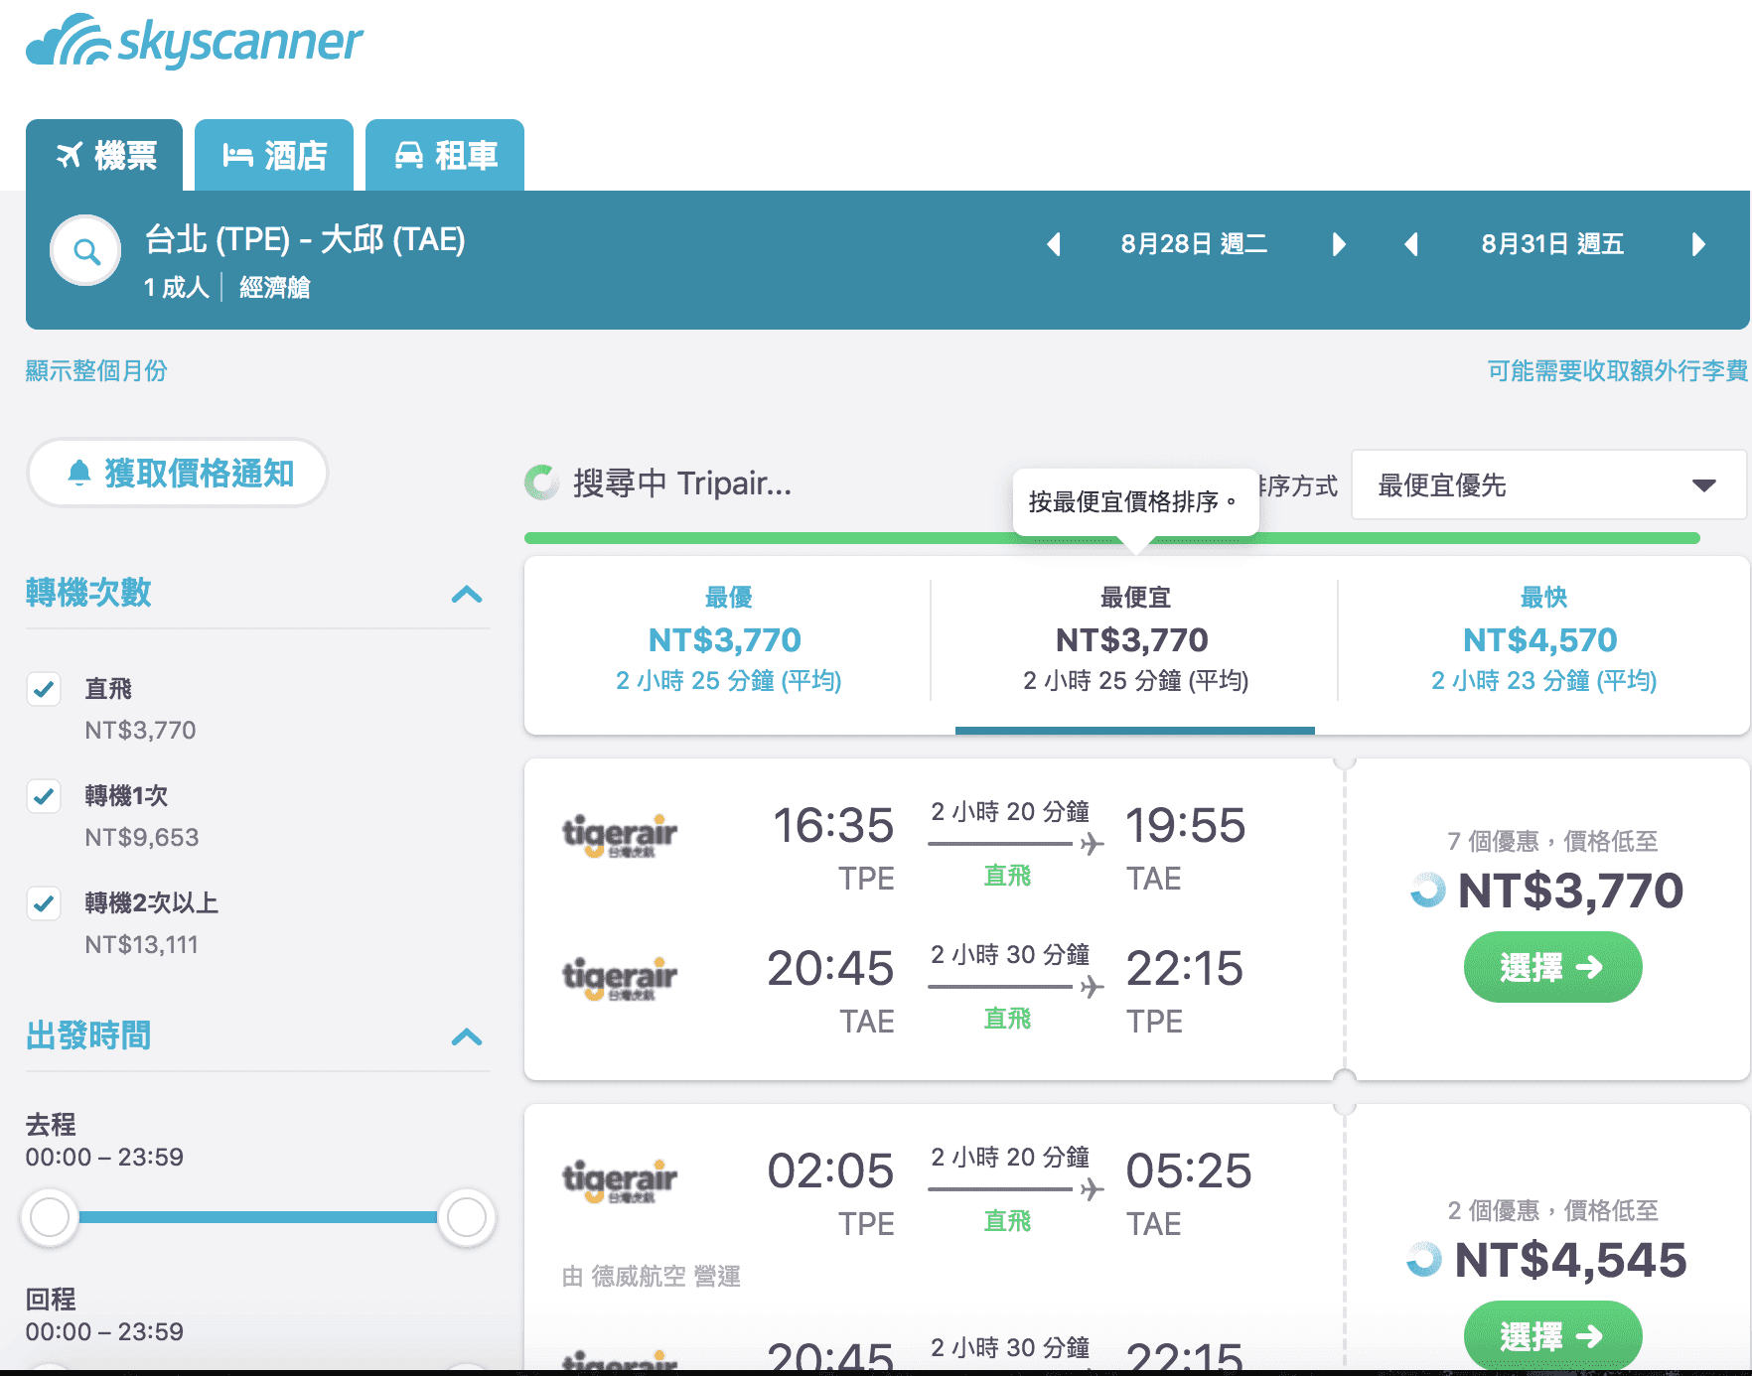Click NT$9,653 one-stop price text
This screenshot has width=1752, height=1376.
141,838
